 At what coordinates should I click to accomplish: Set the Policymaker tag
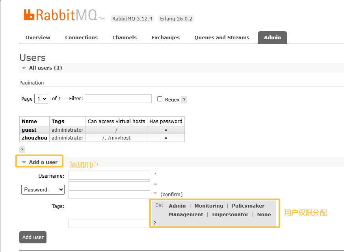point(248,206)
